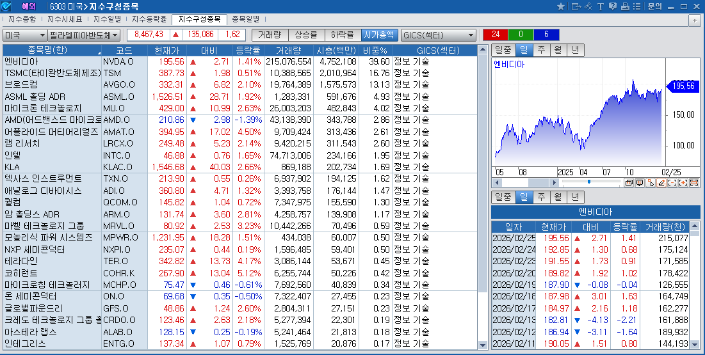Click stock table scroll-up arrow

coord(483,49)
